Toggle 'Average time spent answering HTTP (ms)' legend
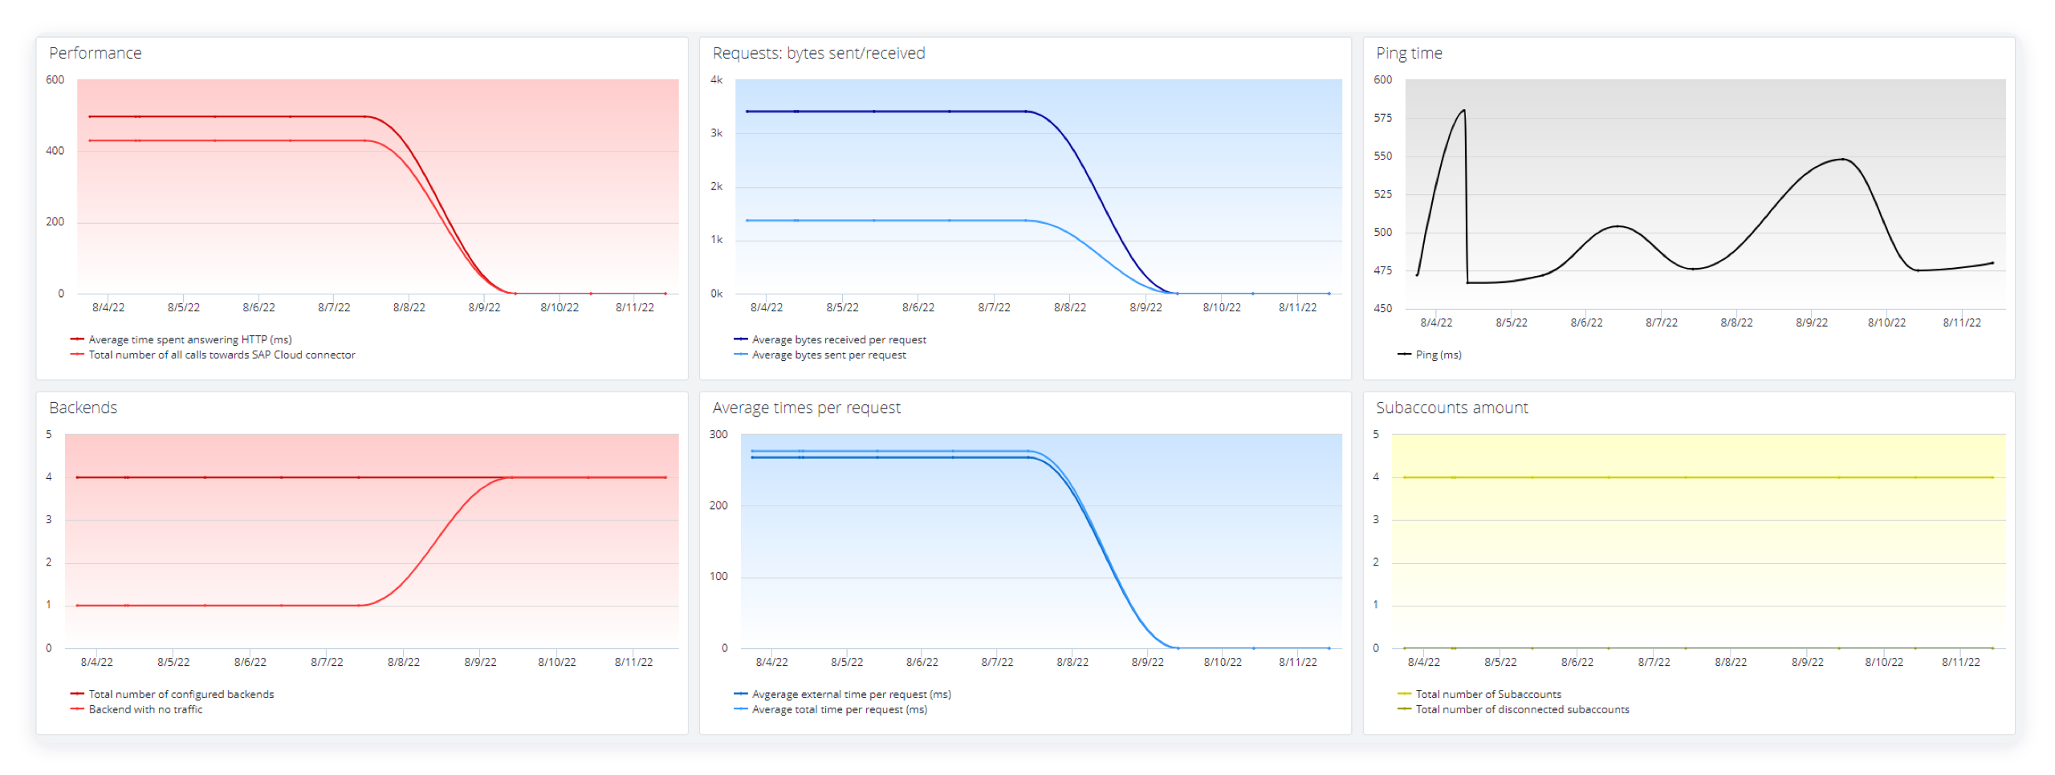Viewport: 2055px width, 775px height. click(181, 339)
